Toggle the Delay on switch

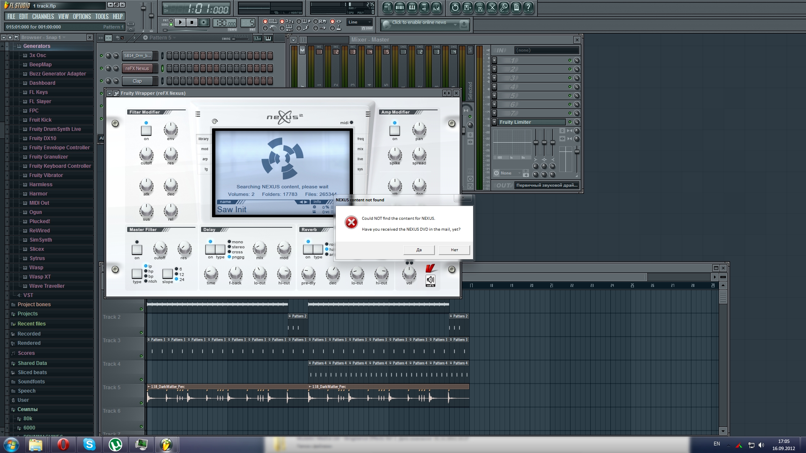click(x=210, y=249)
